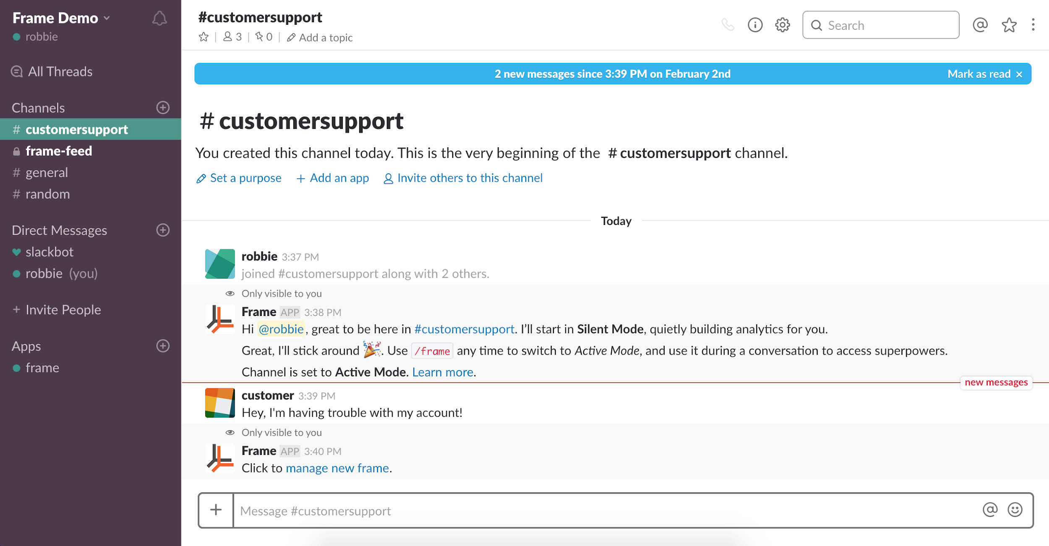
Task: Click customer's avatar thumbnail
Action: [220, 403]
